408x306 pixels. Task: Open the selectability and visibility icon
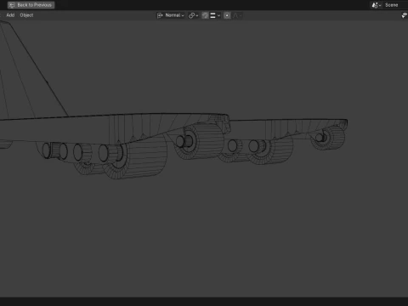pos(405,15)
